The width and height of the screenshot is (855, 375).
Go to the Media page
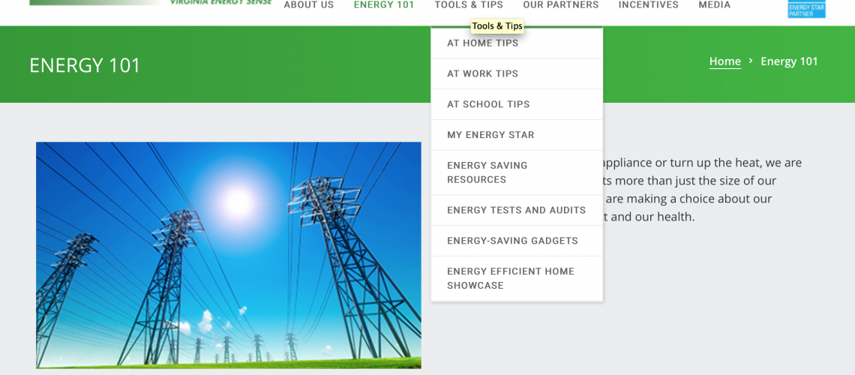tap(714, 5)
